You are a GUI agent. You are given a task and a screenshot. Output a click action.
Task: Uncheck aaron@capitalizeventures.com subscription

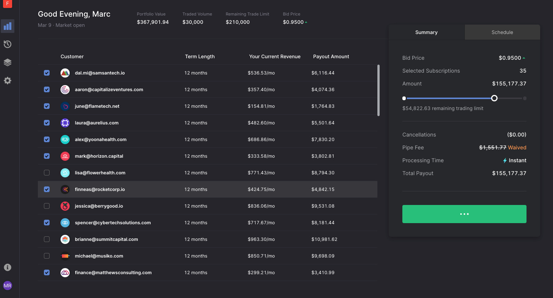click(x=47, y=89)
